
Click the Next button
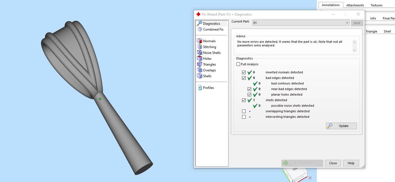[357, 23]
